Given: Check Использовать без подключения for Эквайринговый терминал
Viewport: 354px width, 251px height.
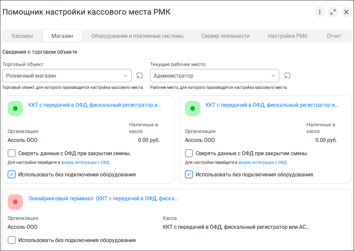Looking at the screenshot, I should [x=12, y=240].
